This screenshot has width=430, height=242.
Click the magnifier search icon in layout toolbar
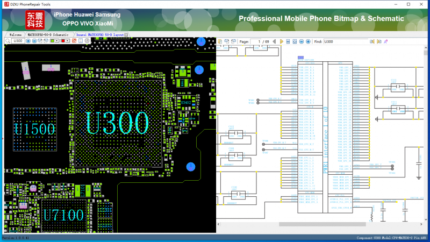tap(8, 41)
